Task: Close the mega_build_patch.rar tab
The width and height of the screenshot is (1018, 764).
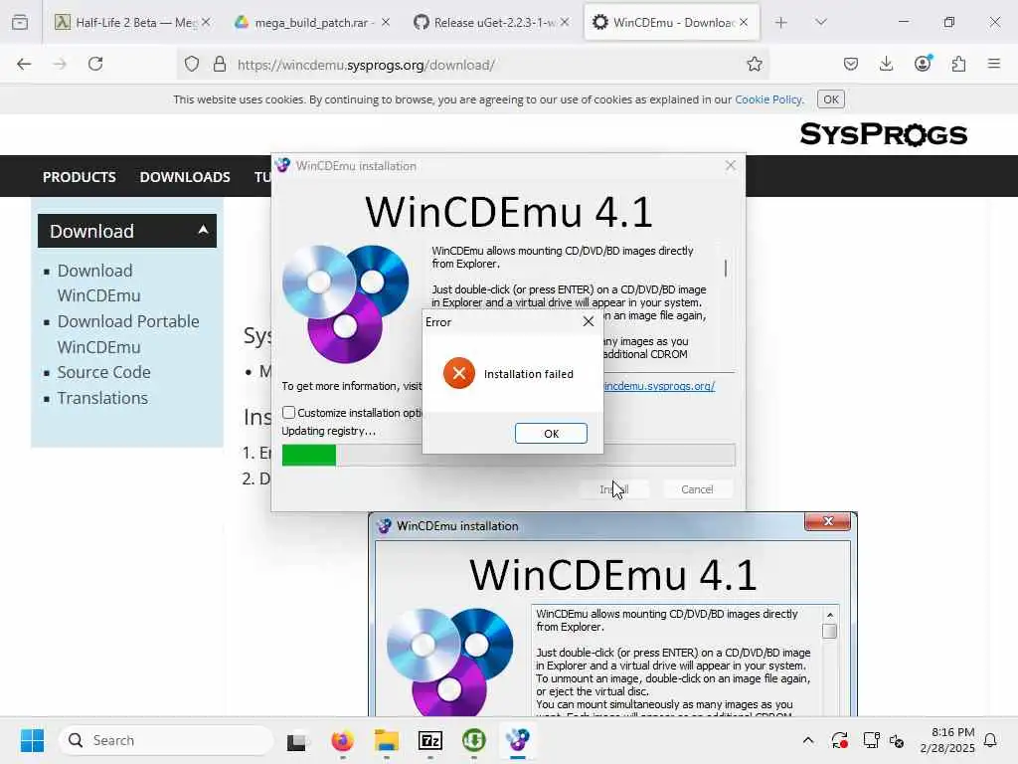Action: [386, 22]
